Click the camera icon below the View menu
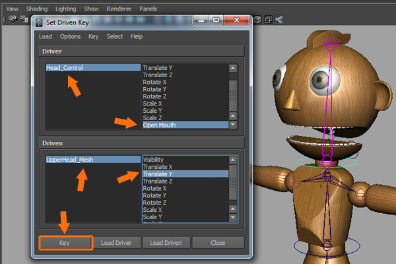The height and width of the screenshot is (264, 396). click(13, 20)
